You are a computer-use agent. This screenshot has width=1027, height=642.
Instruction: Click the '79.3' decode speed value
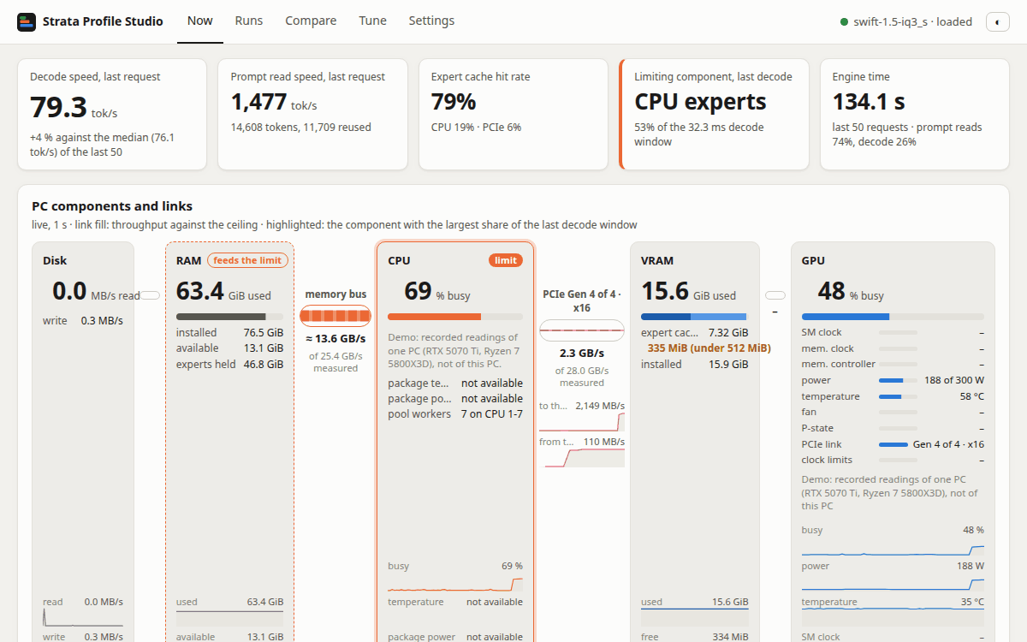click(58, 107)
